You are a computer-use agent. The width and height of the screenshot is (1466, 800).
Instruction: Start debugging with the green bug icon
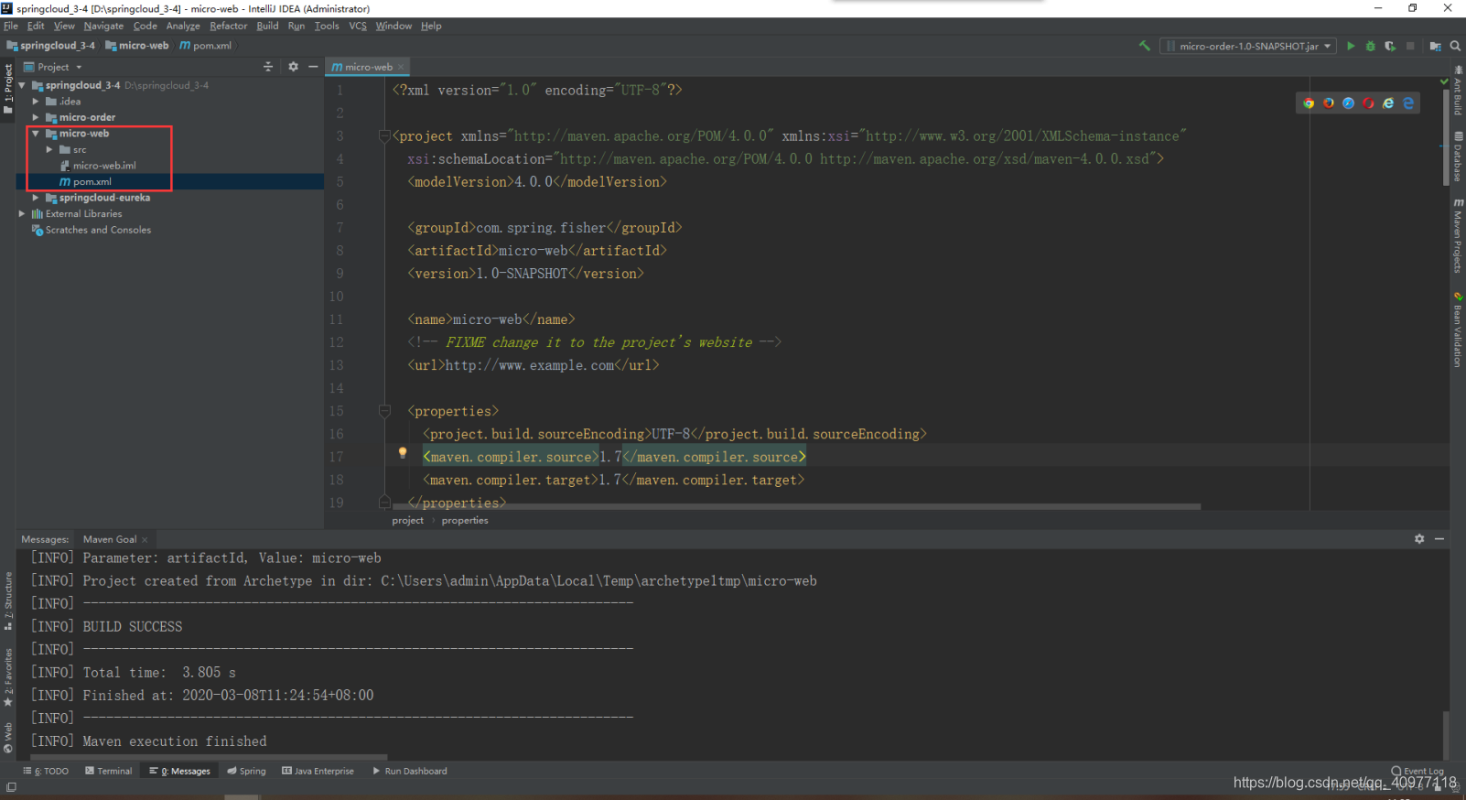point(1370,46)
